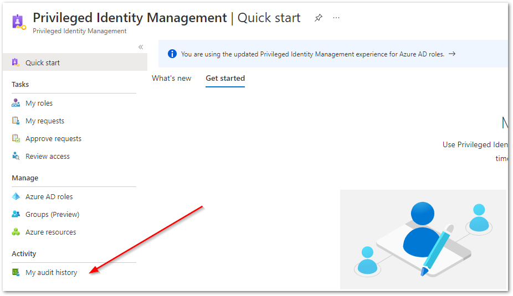Click the Manage section heading

[x=25, y=178]
